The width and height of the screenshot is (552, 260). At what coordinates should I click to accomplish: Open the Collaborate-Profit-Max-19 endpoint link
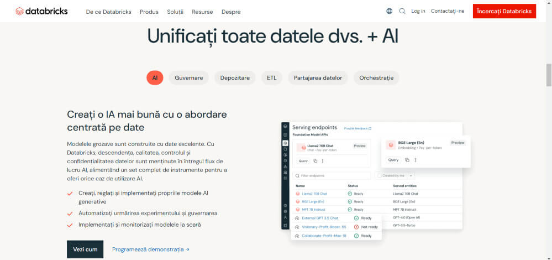tap(324, 236)
